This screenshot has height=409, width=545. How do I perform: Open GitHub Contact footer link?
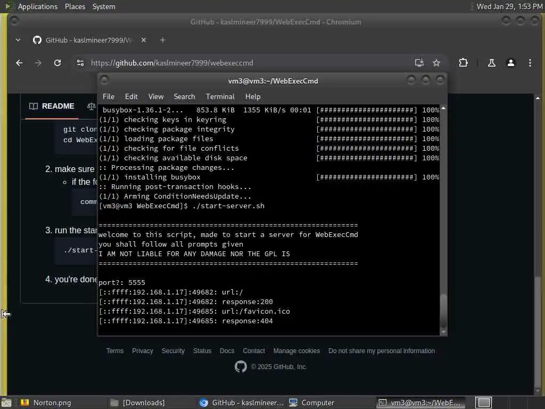pyautogui.click(x=254, y=351)
